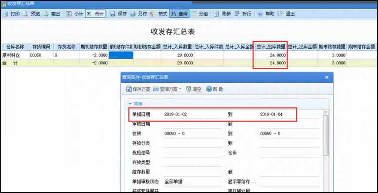Viewport: 378px width, 193px height.
Task: Click the 期末结存金额 column header
Action: pos(361,46)
